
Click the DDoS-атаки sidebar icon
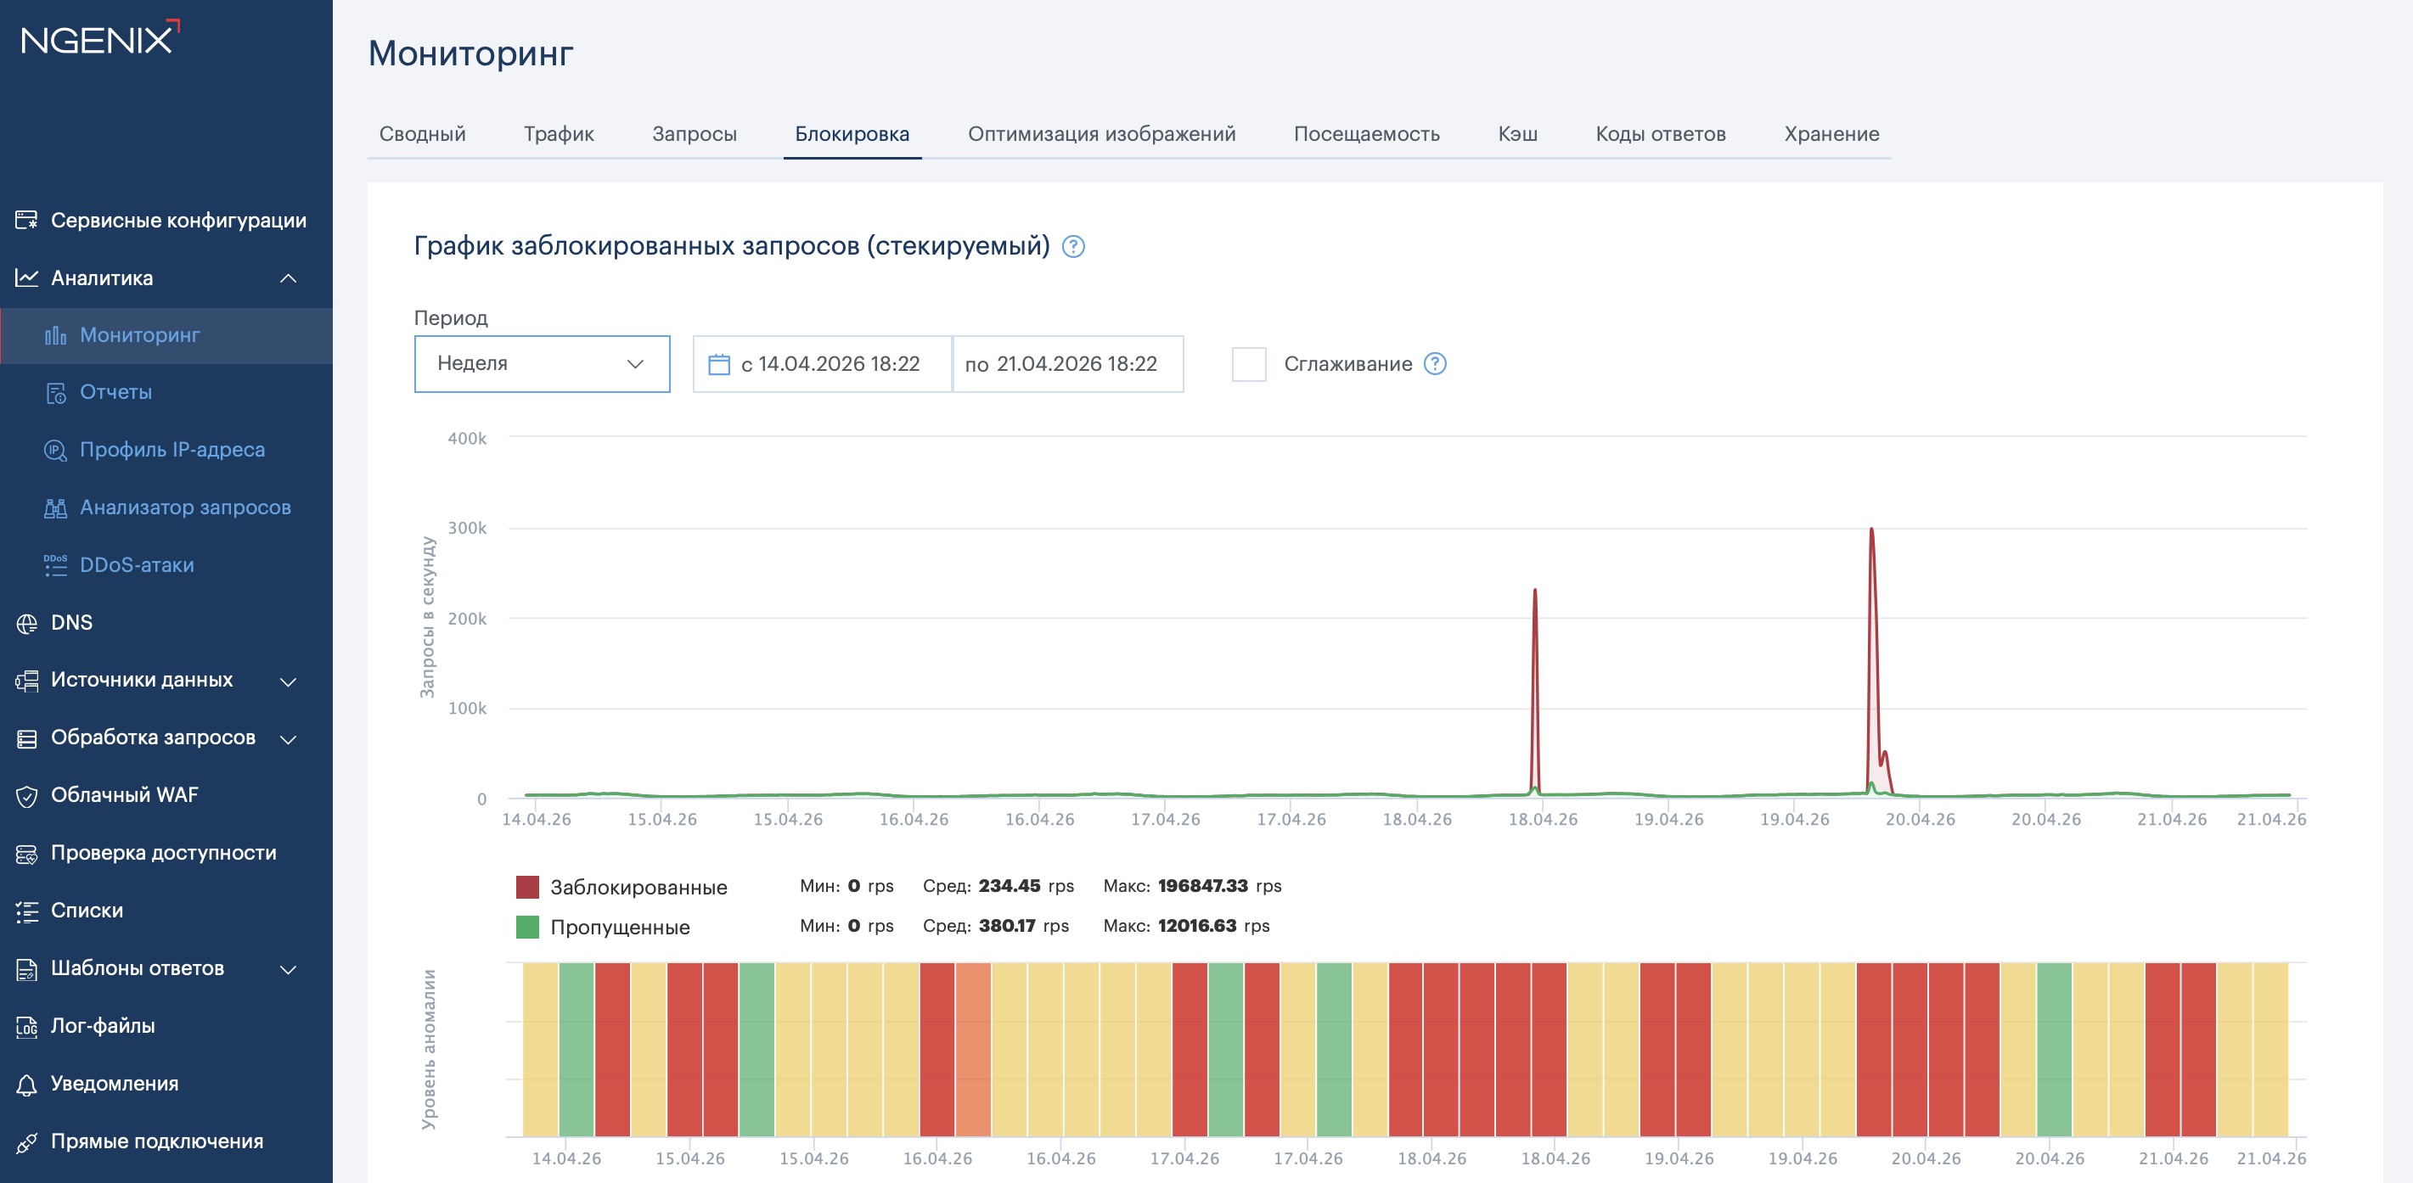pos(55,564)
